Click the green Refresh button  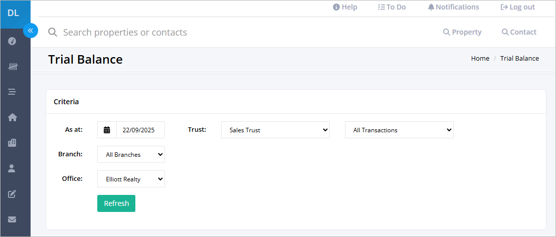(116, 203)
